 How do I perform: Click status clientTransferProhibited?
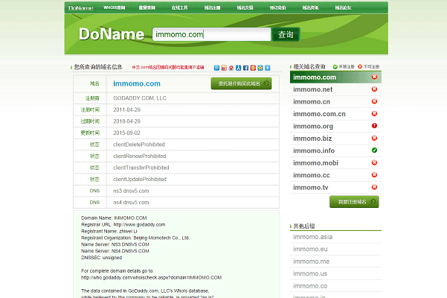coord(141,168)
